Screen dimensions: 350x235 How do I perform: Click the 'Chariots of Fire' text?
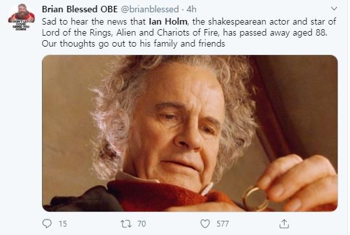point(187,32)
